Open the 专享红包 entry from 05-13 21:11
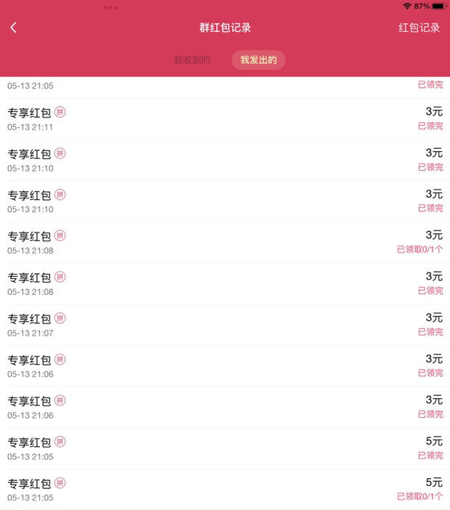450x510 pixels. tap(225, 118)
